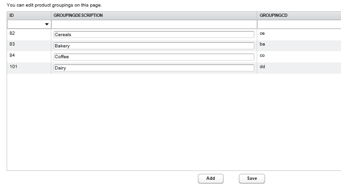
Task: Click the ID column header
Action: click(x=28, y=15)
